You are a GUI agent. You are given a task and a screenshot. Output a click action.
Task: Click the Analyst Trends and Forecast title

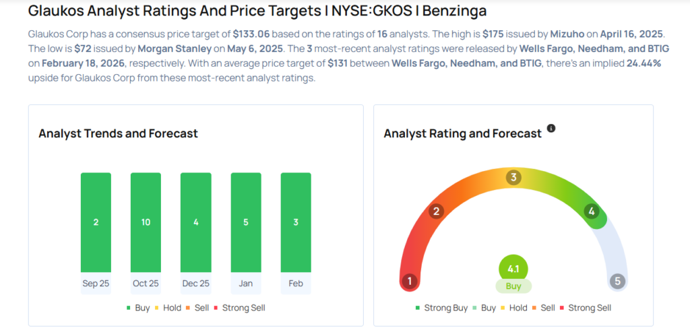119,133
